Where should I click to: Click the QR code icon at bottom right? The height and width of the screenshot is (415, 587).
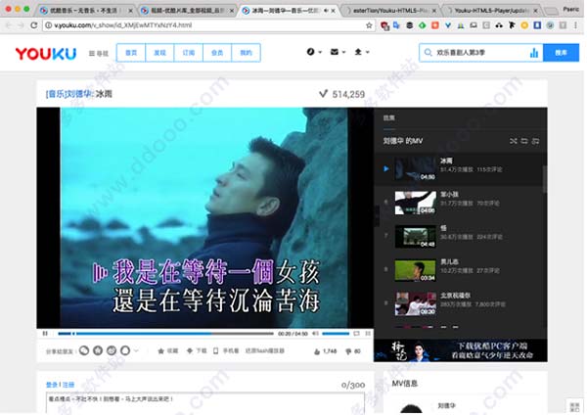click(x=574, y=407)
